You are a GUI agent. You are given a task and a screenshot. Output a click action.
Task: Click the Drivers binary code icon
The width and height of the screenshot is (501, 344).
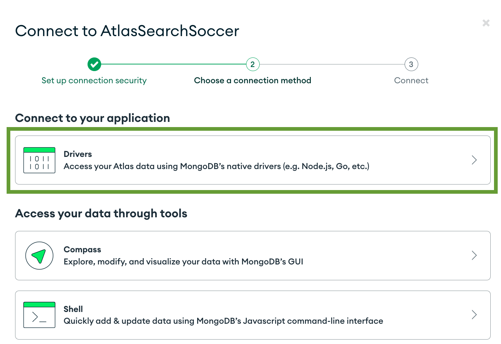pos(39,160)
